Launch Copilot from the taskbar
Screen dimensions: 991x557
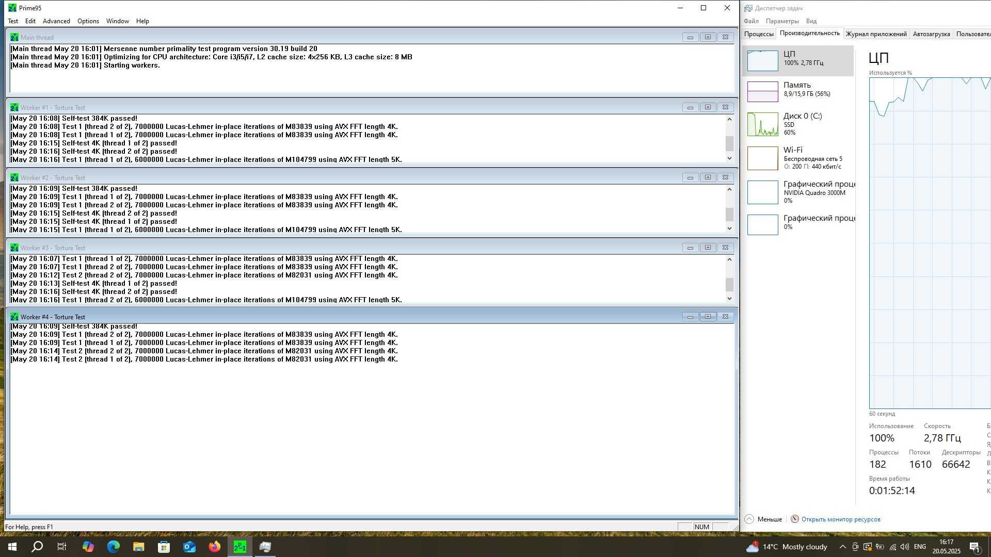pyautogui.click(x=88, y=547)
